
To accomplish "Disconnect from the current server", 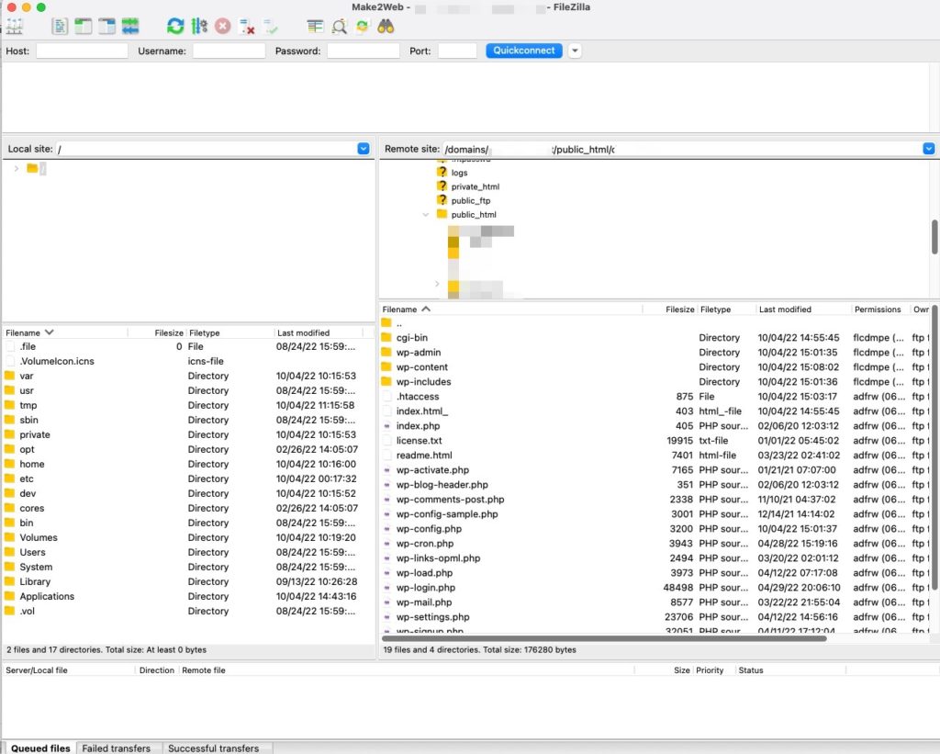I will 246,27.
